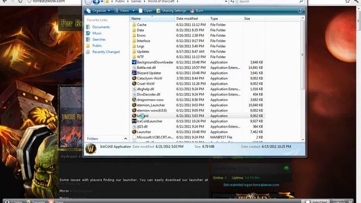The height and width of the screenshot is (203, 361).
Task: Expand the Folders pane chevron
Action: click(125, 139)
